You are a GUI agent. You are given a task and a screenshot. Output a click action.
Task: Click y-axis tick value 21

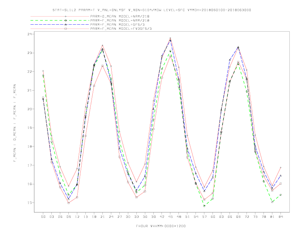[x=30, y=90]
